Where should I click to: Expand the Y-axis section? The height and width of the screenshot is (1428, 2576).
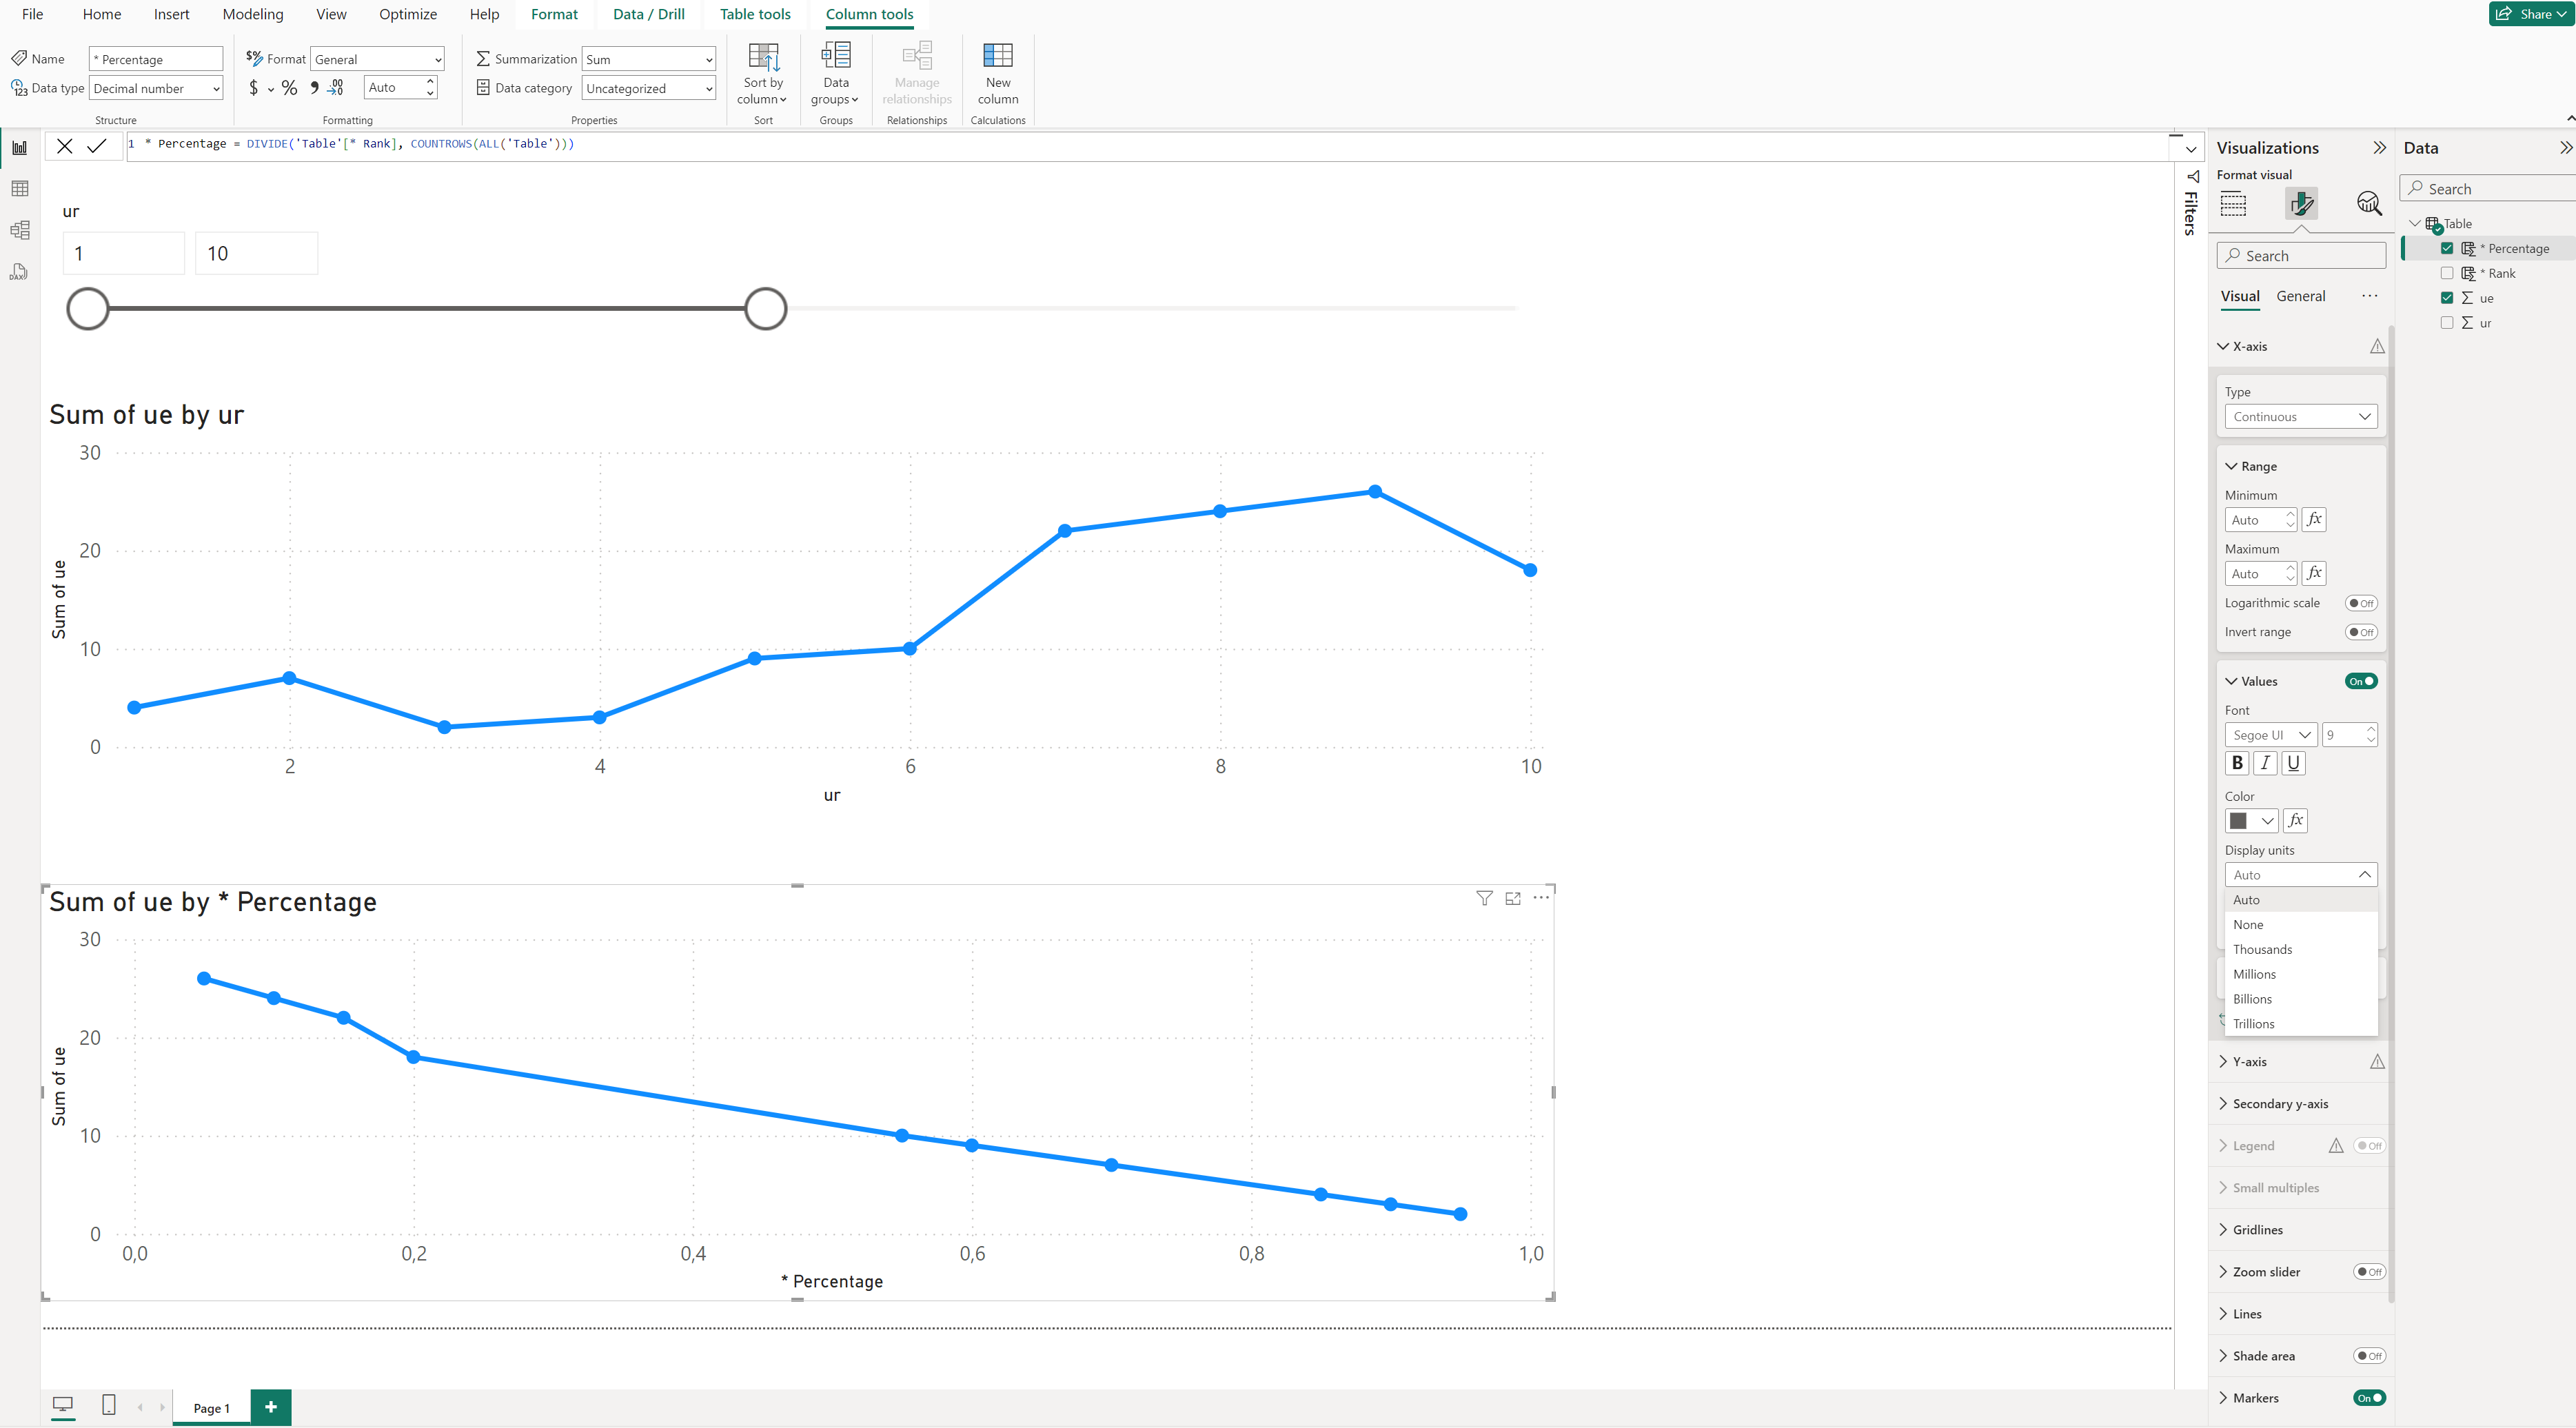[2249, 1062]
